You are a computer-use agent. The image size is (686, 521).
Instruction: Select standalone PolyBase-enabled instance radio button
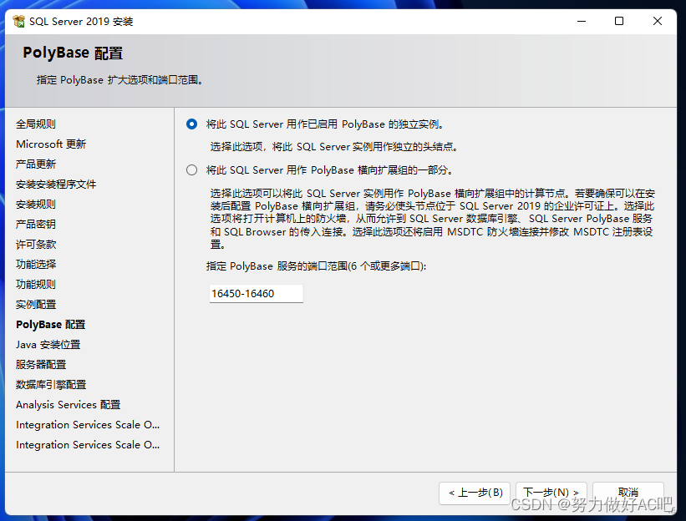point(191,124)
